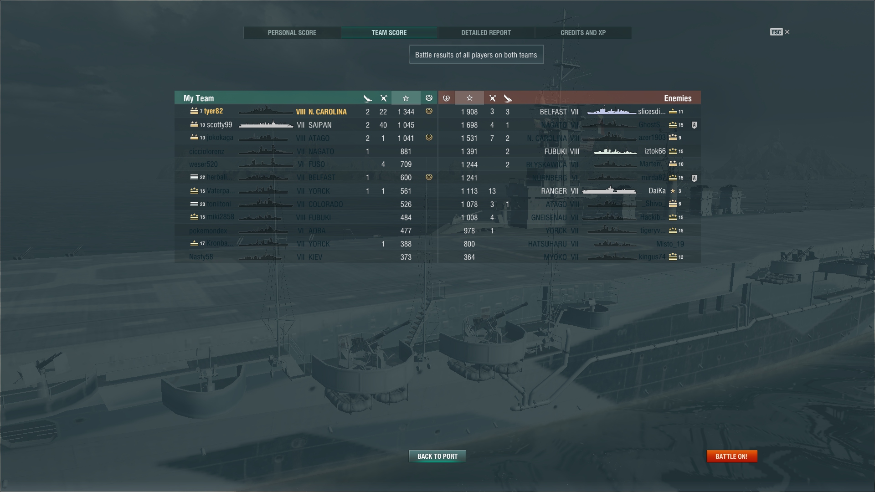Select DaiKa Ranger row in Enemies list

[569, 191]
